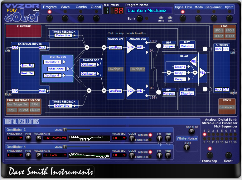
Task: Click the Start/Stop sequencer knob
Action: [210, 155]
